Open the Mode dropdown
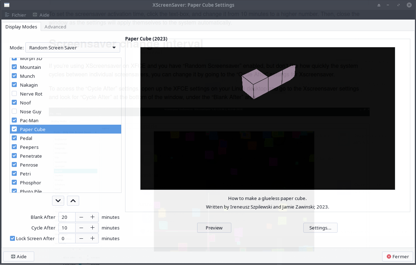 pyautogui.click(x=72, y=48)
